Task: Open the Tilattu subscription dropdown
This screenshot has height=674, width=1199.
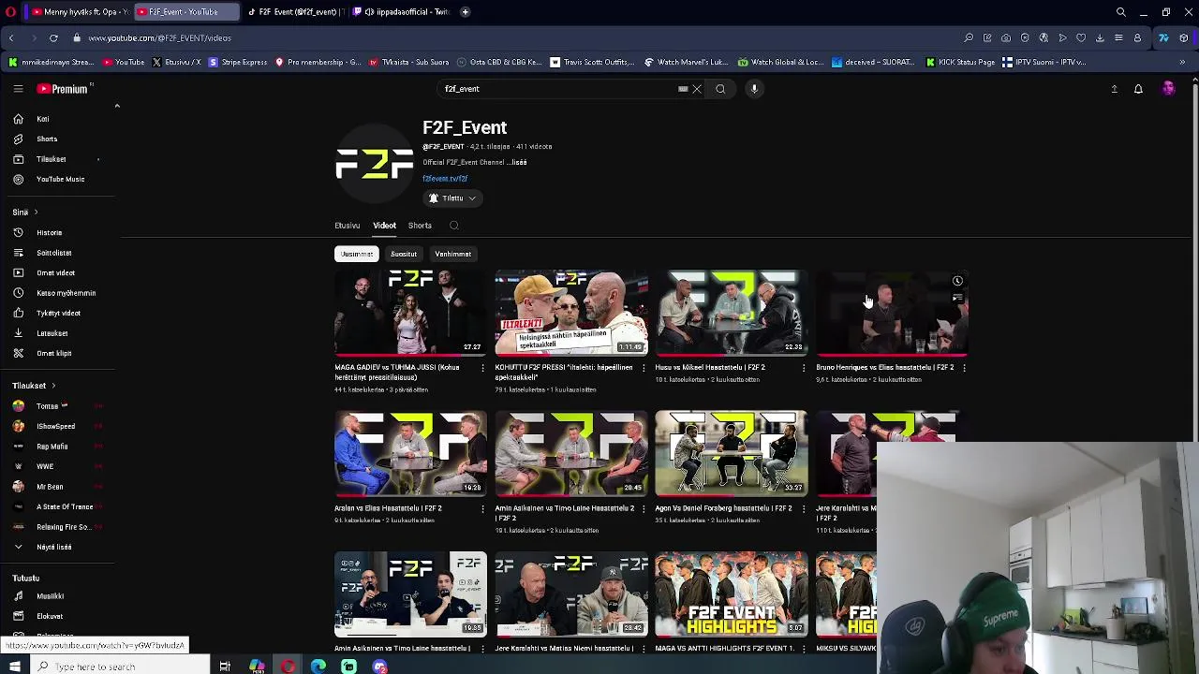Action: pos(452,198)
